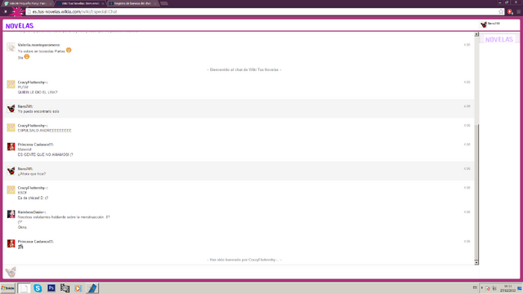This screenshot has height=294, width=523.
Task: Open the browser menu icon
Action: point(519,11)
